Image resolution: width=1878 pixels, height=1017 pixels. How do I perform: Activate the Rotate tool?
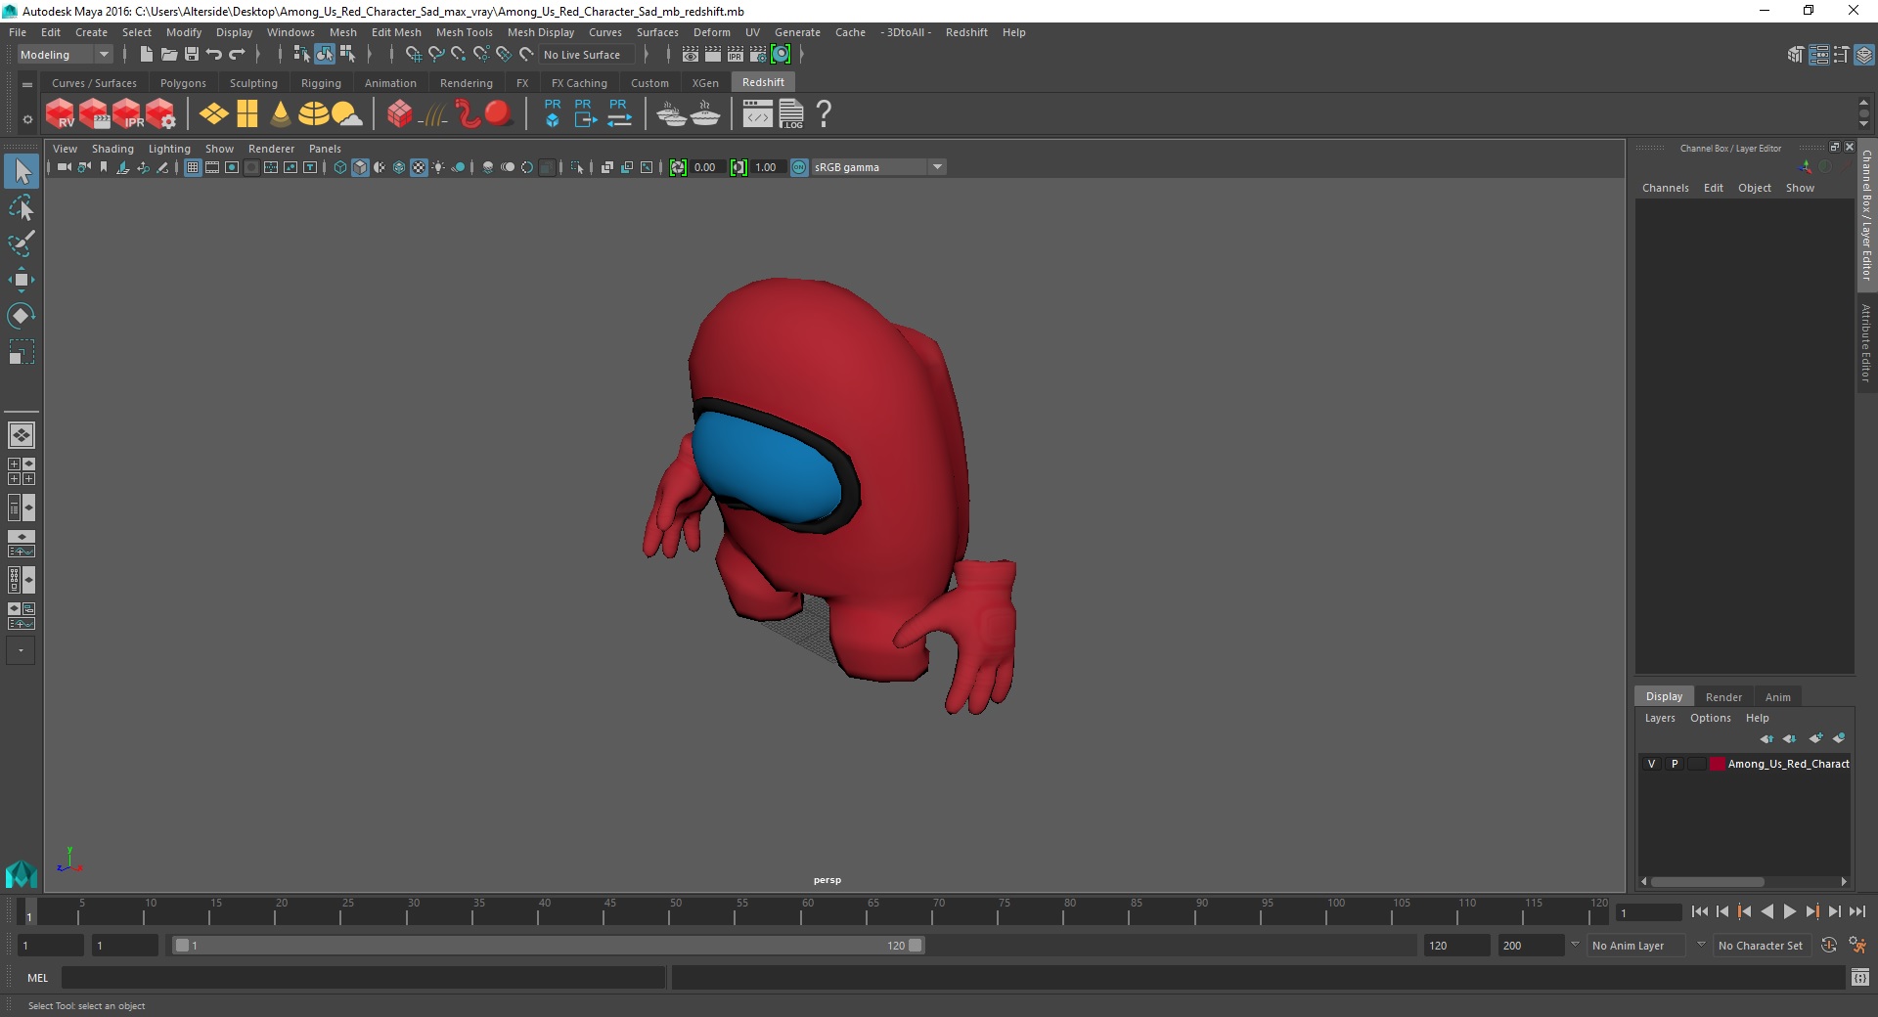tap(22, 315)
